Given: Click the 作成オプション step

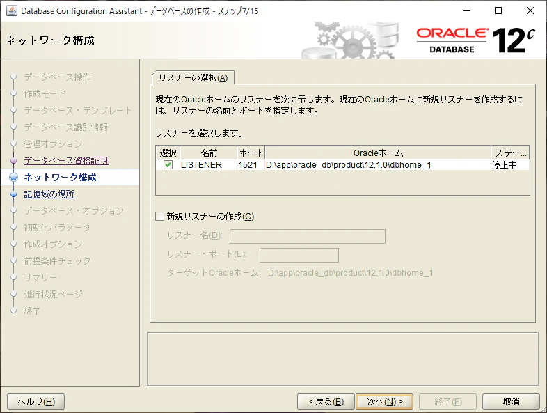Looking at the screenshot, I should coord(53,244).
